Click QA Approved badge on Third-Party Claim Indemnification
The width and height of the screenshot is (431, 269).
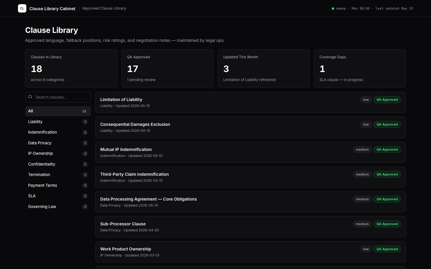tap(387, 174)
